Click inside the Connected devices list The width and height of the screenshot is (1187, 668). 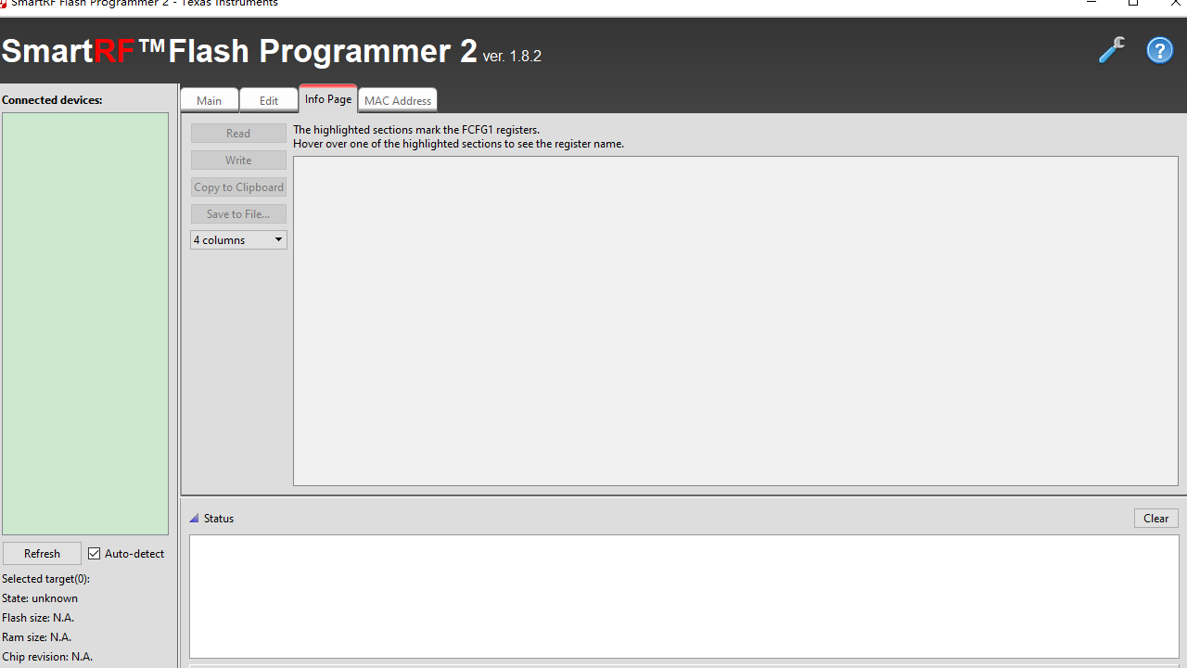[x=84, y=323]
